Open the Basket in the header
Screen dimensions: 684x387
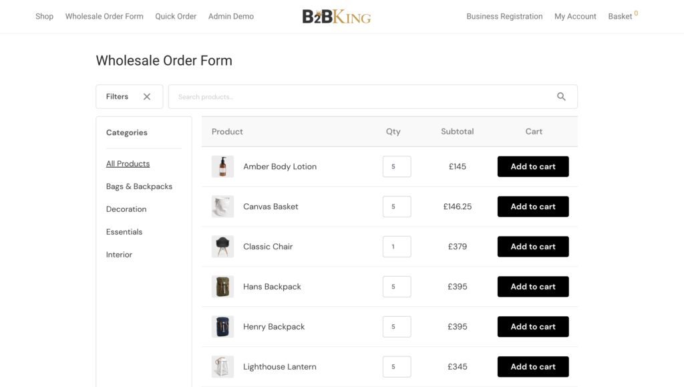[621, 17]
